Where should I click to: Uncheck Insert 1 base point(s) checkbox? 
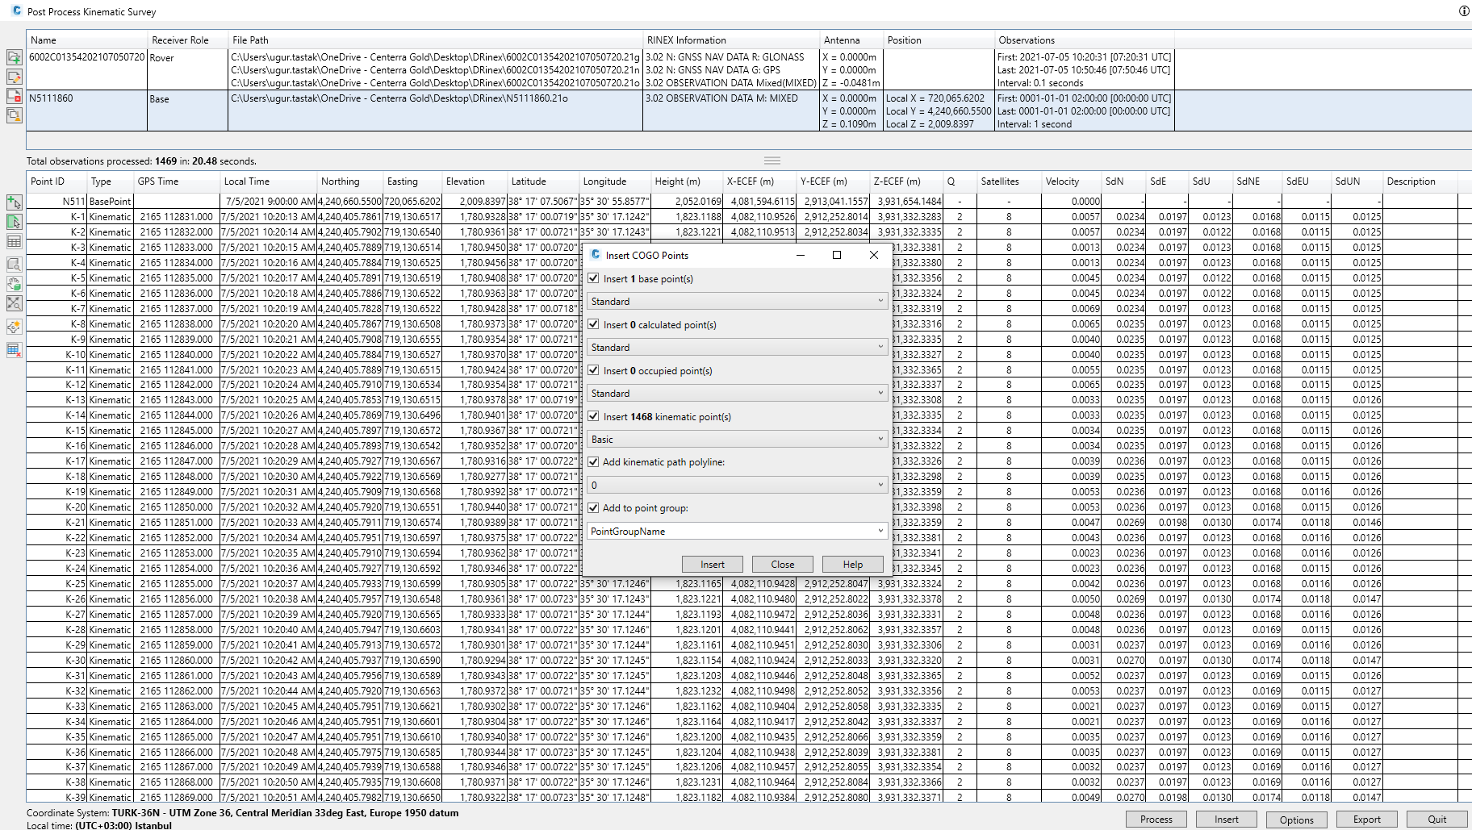[594, 278]
